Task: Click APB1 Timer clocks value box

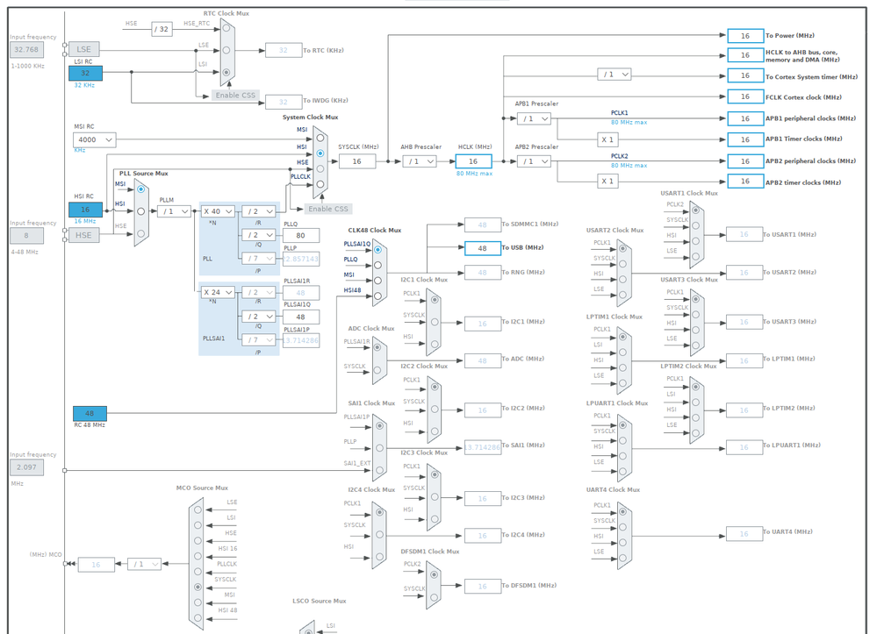Action: (745, 139)
